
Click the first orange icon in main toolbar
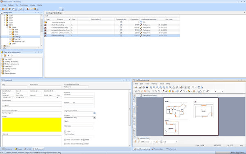point(3,9)
